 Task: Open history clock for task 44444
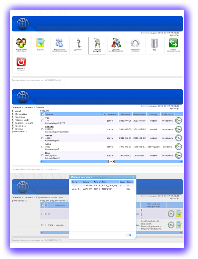tap(178, 138)
